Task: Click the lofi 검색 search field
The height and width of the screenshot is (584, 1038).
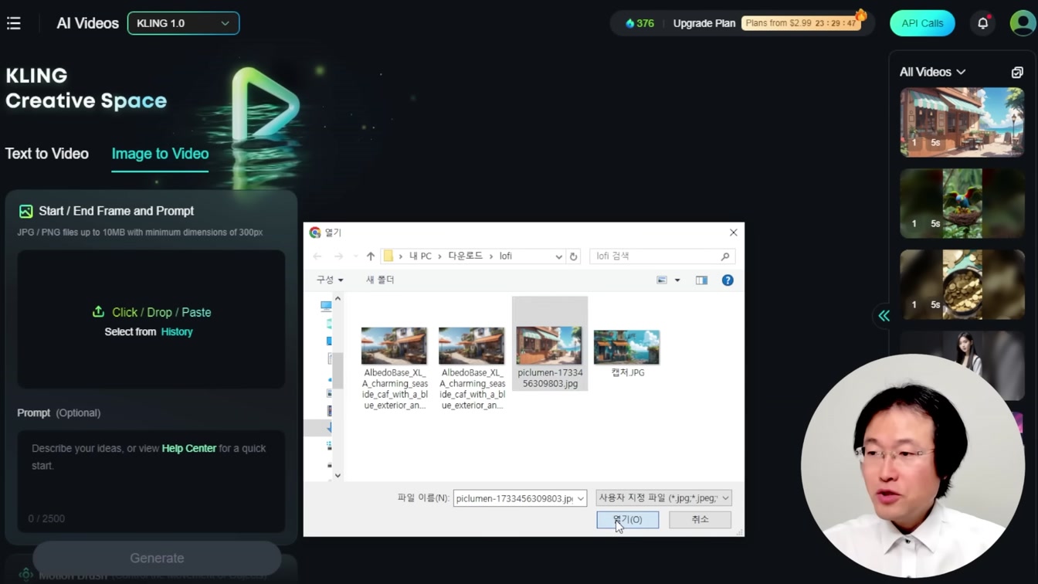Action: pyautogui.click(x=655, y=256)
